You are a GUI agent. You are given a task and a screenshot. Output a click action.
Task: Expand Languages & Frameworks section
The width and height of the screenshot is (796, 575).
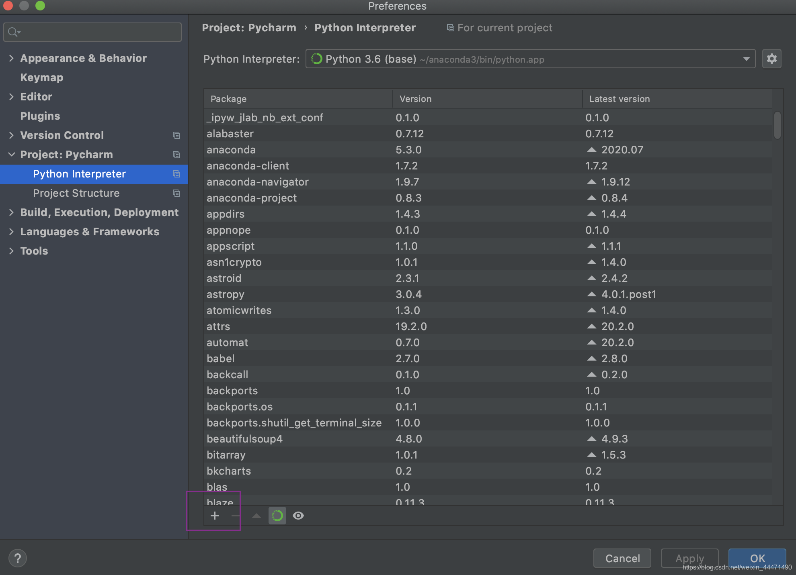pyautogui.click(x=11, y=232)
